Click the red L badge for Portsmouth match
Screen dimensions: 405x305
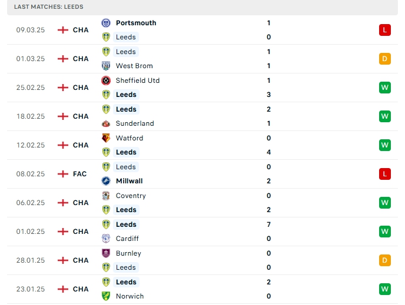pos(384,30)
